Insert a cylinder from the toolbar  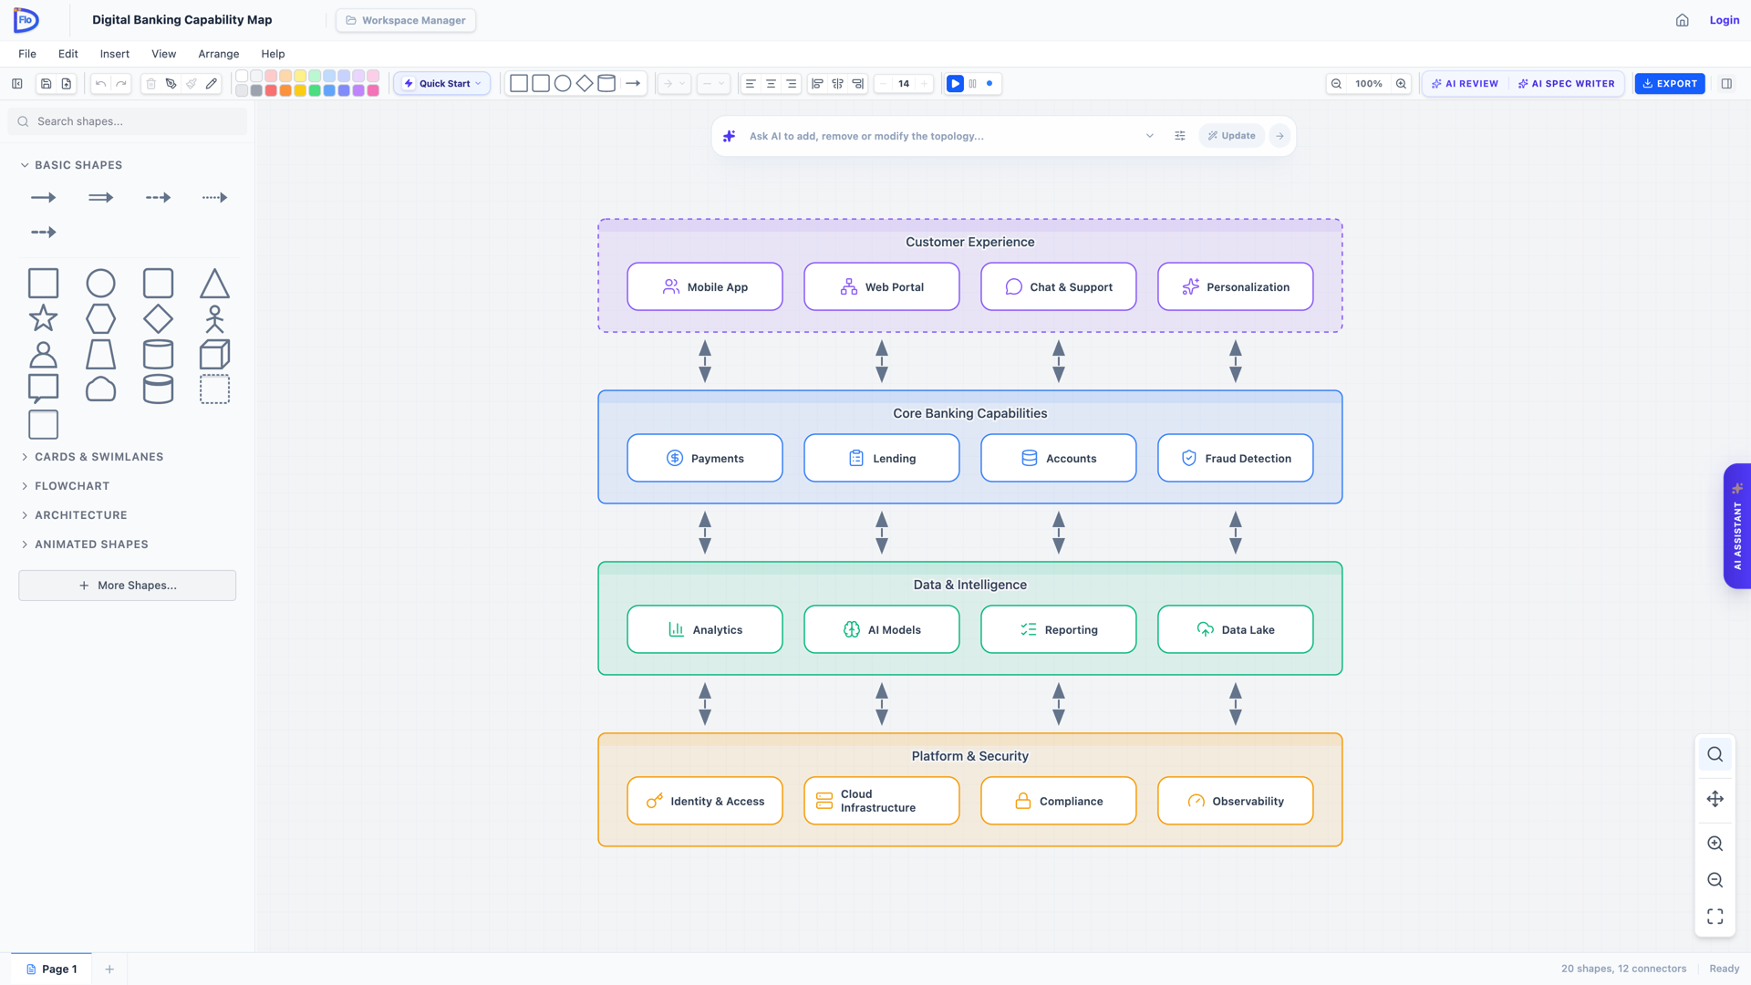tap(606, 84)
